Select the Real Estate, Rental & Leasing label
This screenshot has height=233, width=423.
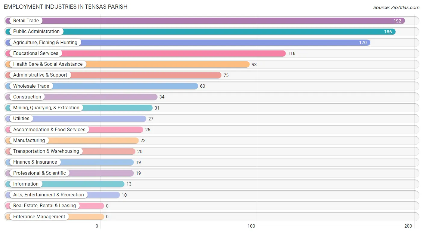[x=45, y=206]
